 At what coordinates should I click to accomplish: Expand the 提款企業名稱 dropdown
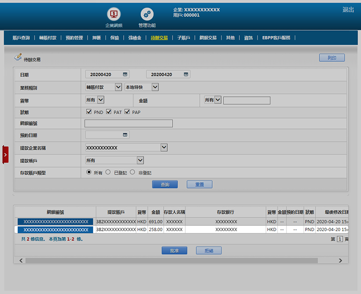pyautogui.click(x=164, y=147)
